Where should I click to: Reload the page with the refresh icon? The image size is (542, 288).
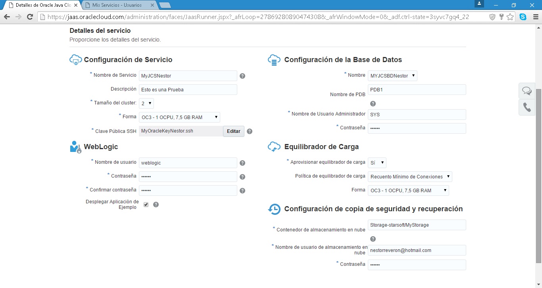(x=30, y=17)
